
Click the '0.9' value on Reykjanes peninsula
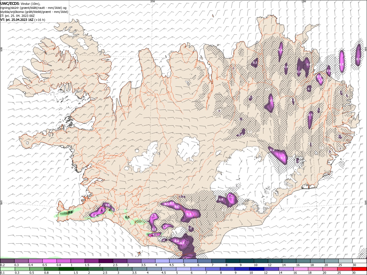coord(70,212)
